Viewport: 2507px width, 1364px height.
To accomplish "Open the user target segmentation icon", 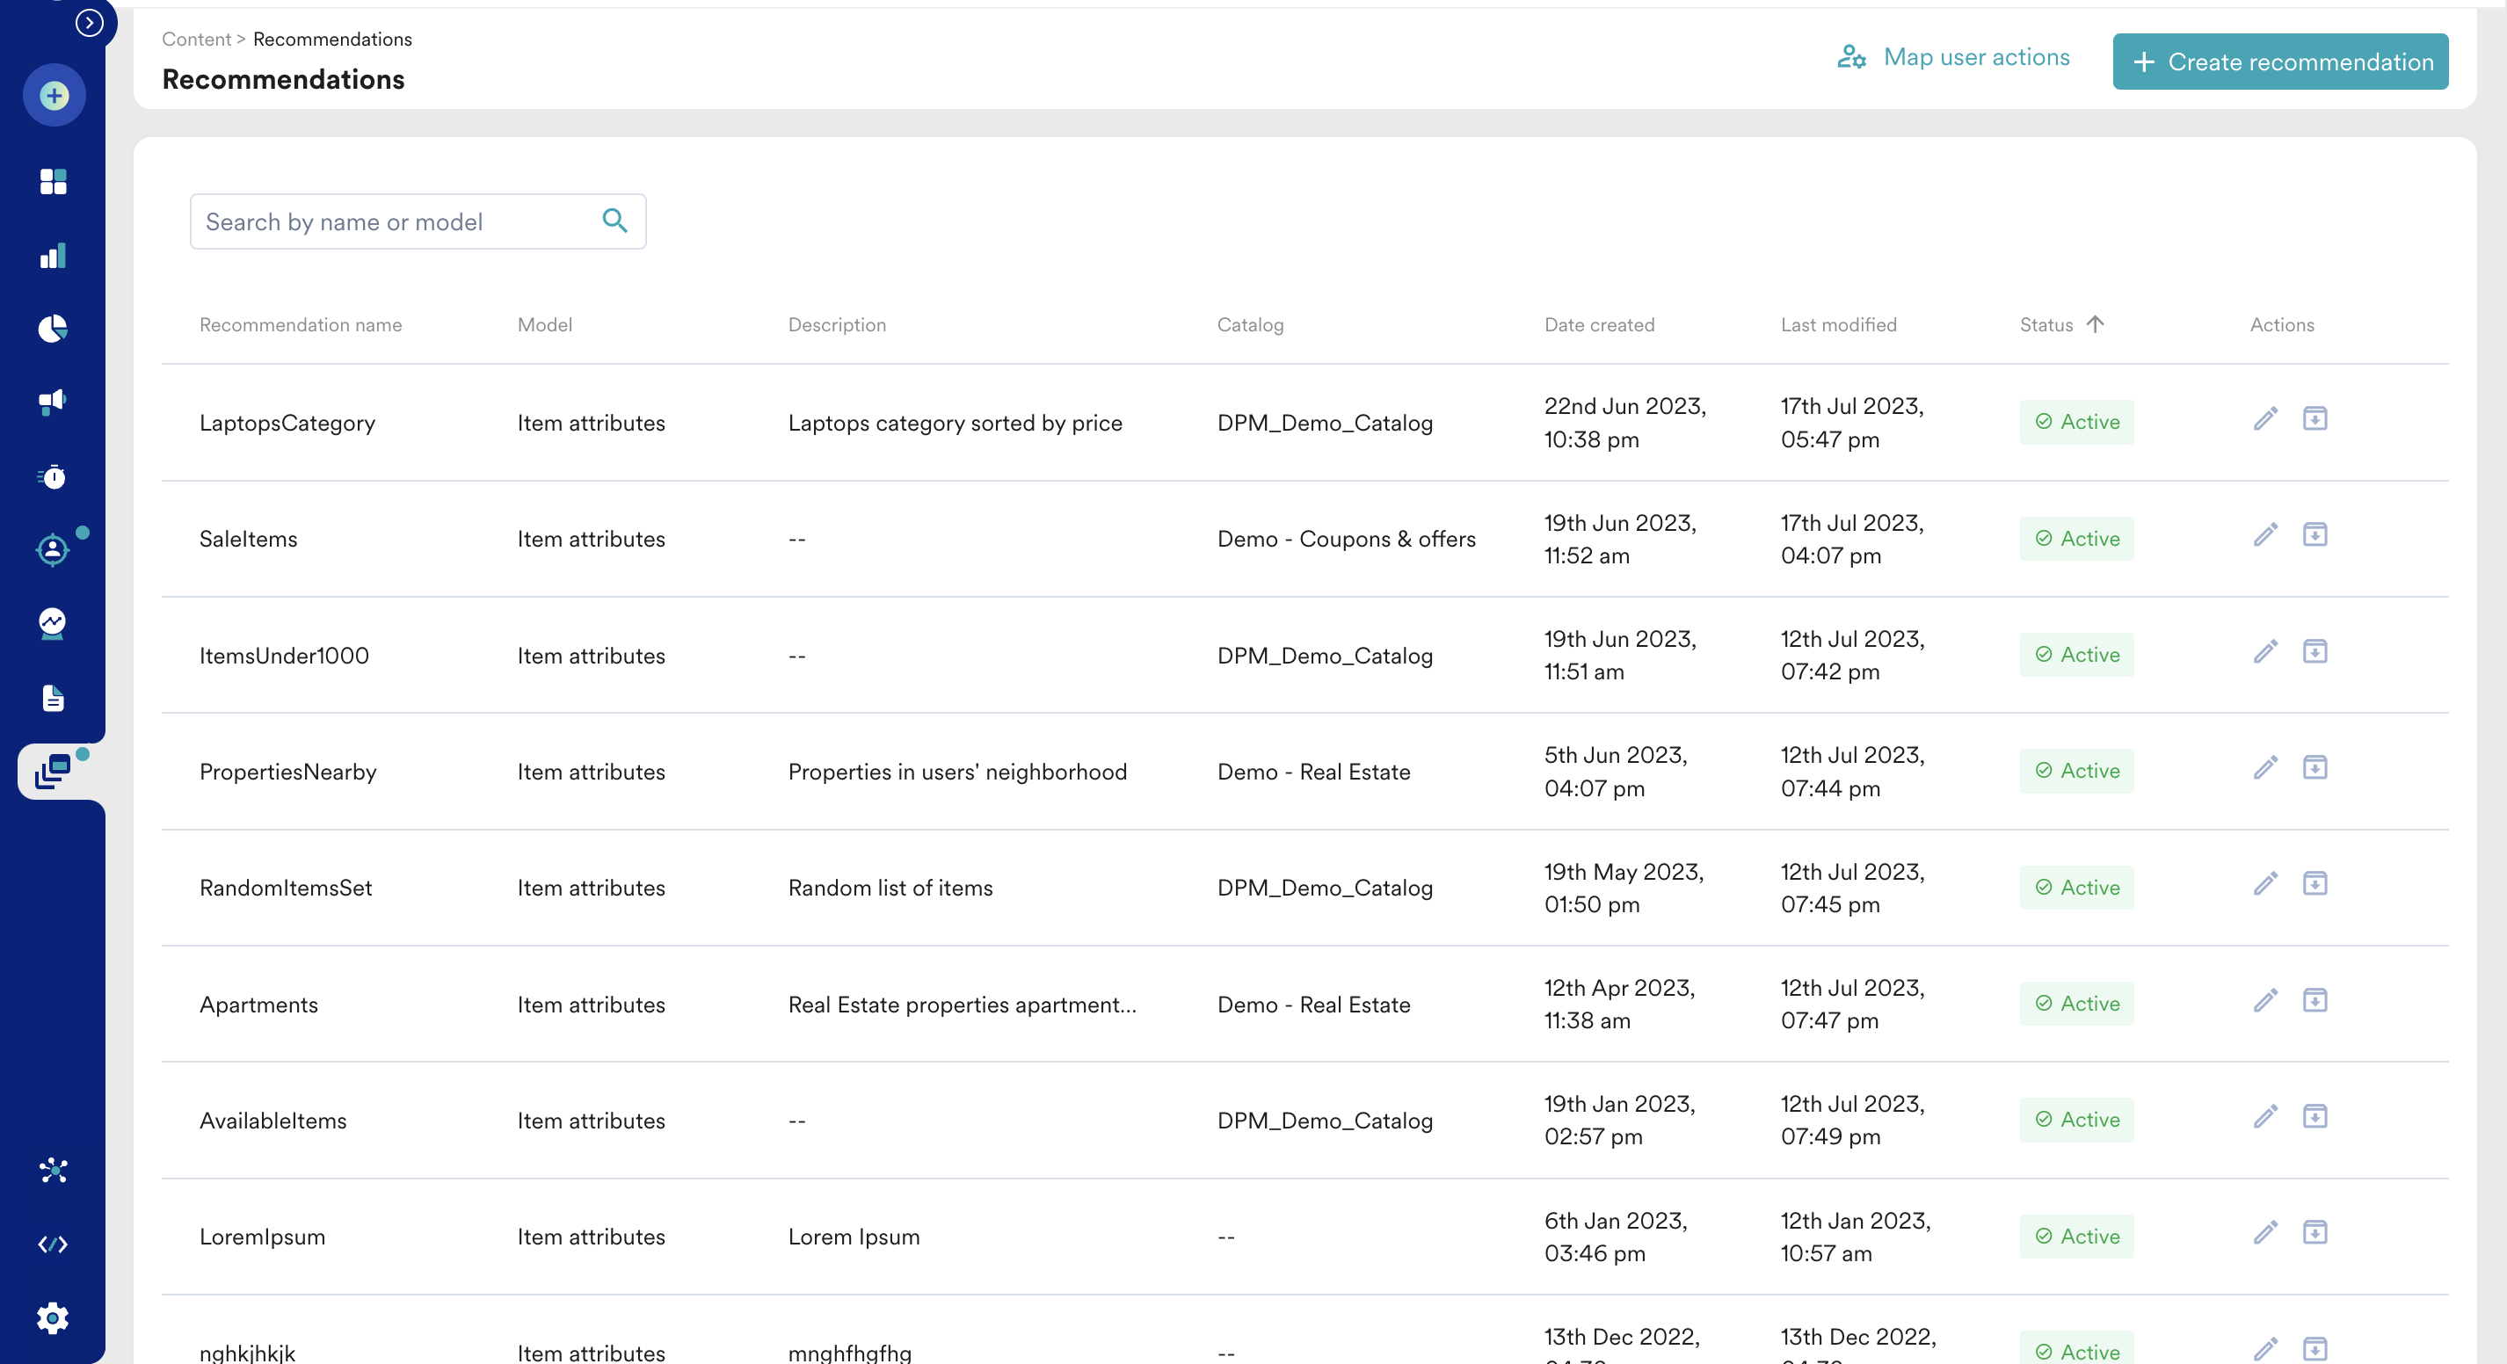I will point(54,549).
